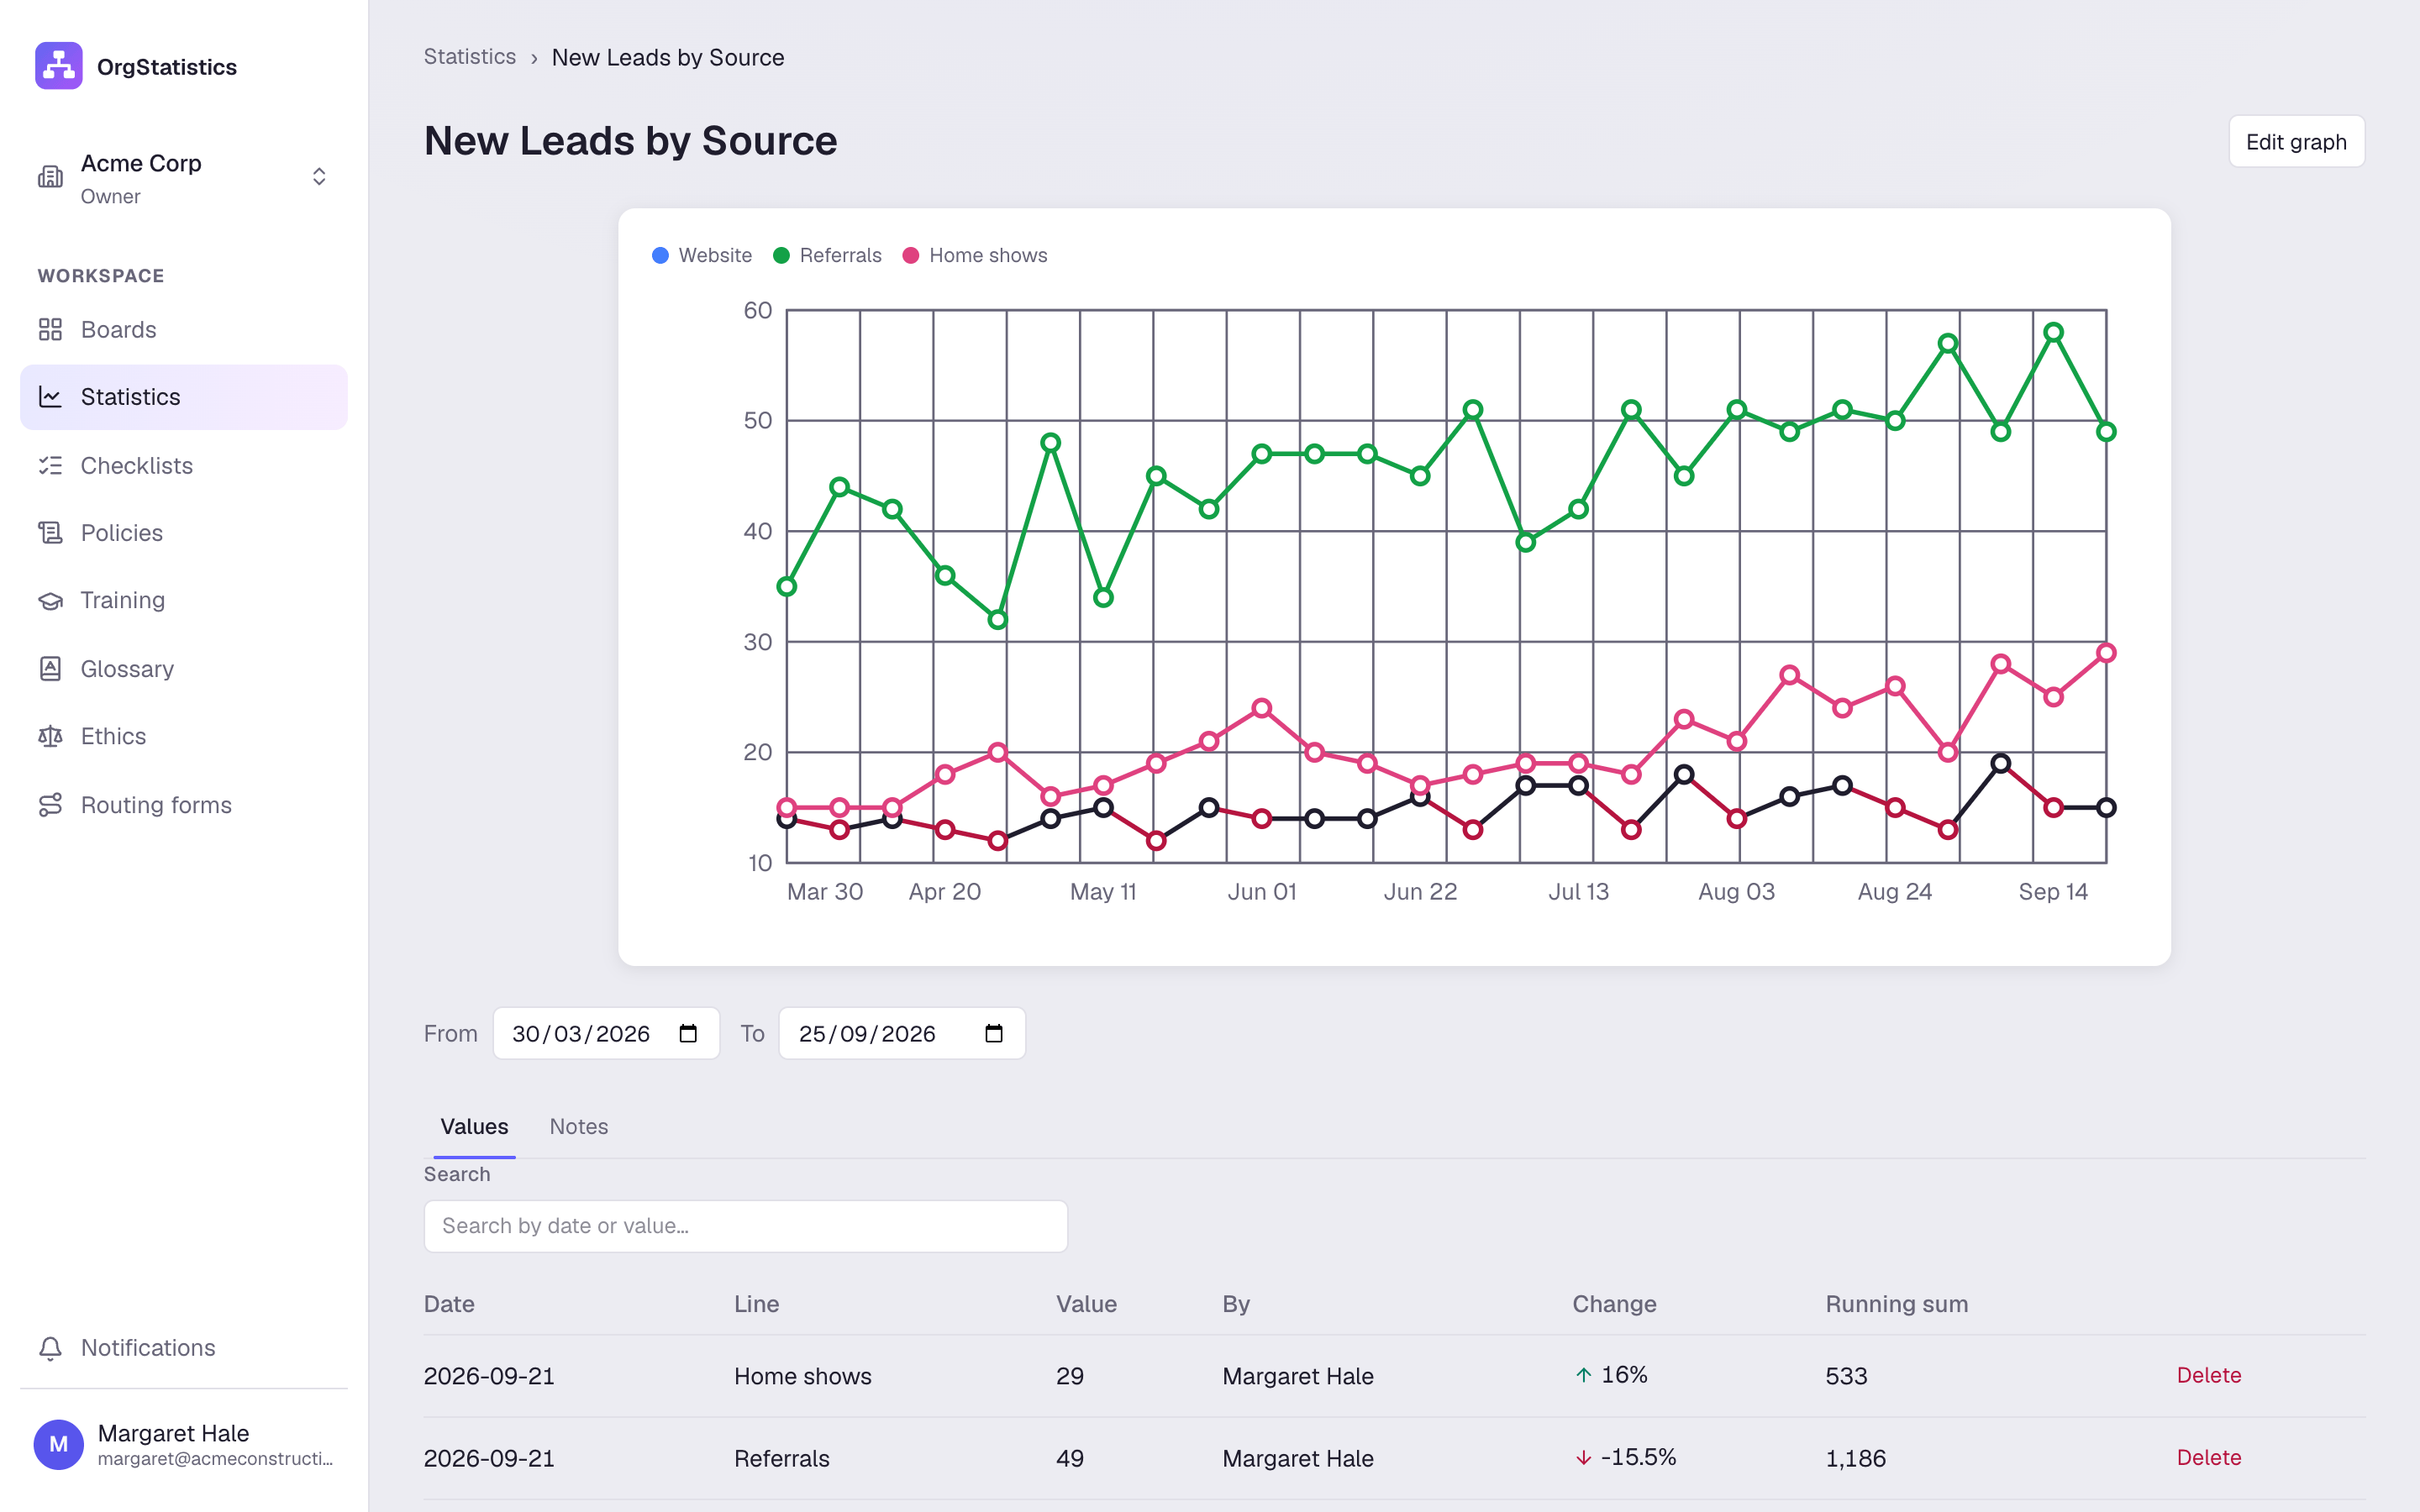Open the Boards menu item label
This screenshot has height=1512, width=2420.
[x=118, y=329]
